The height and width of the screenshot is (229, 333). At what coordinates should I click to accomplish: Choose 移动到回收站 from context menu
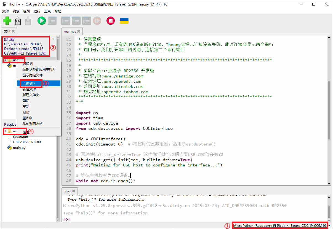point(39,124)
